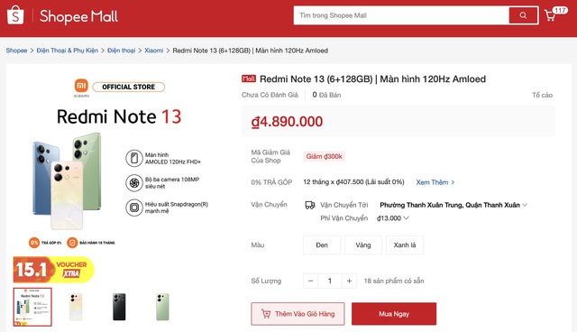Image resolution: width=577 pixels, height=332 pixels.
Task: Increase quantity with the plus button
Action: point(349,281)
